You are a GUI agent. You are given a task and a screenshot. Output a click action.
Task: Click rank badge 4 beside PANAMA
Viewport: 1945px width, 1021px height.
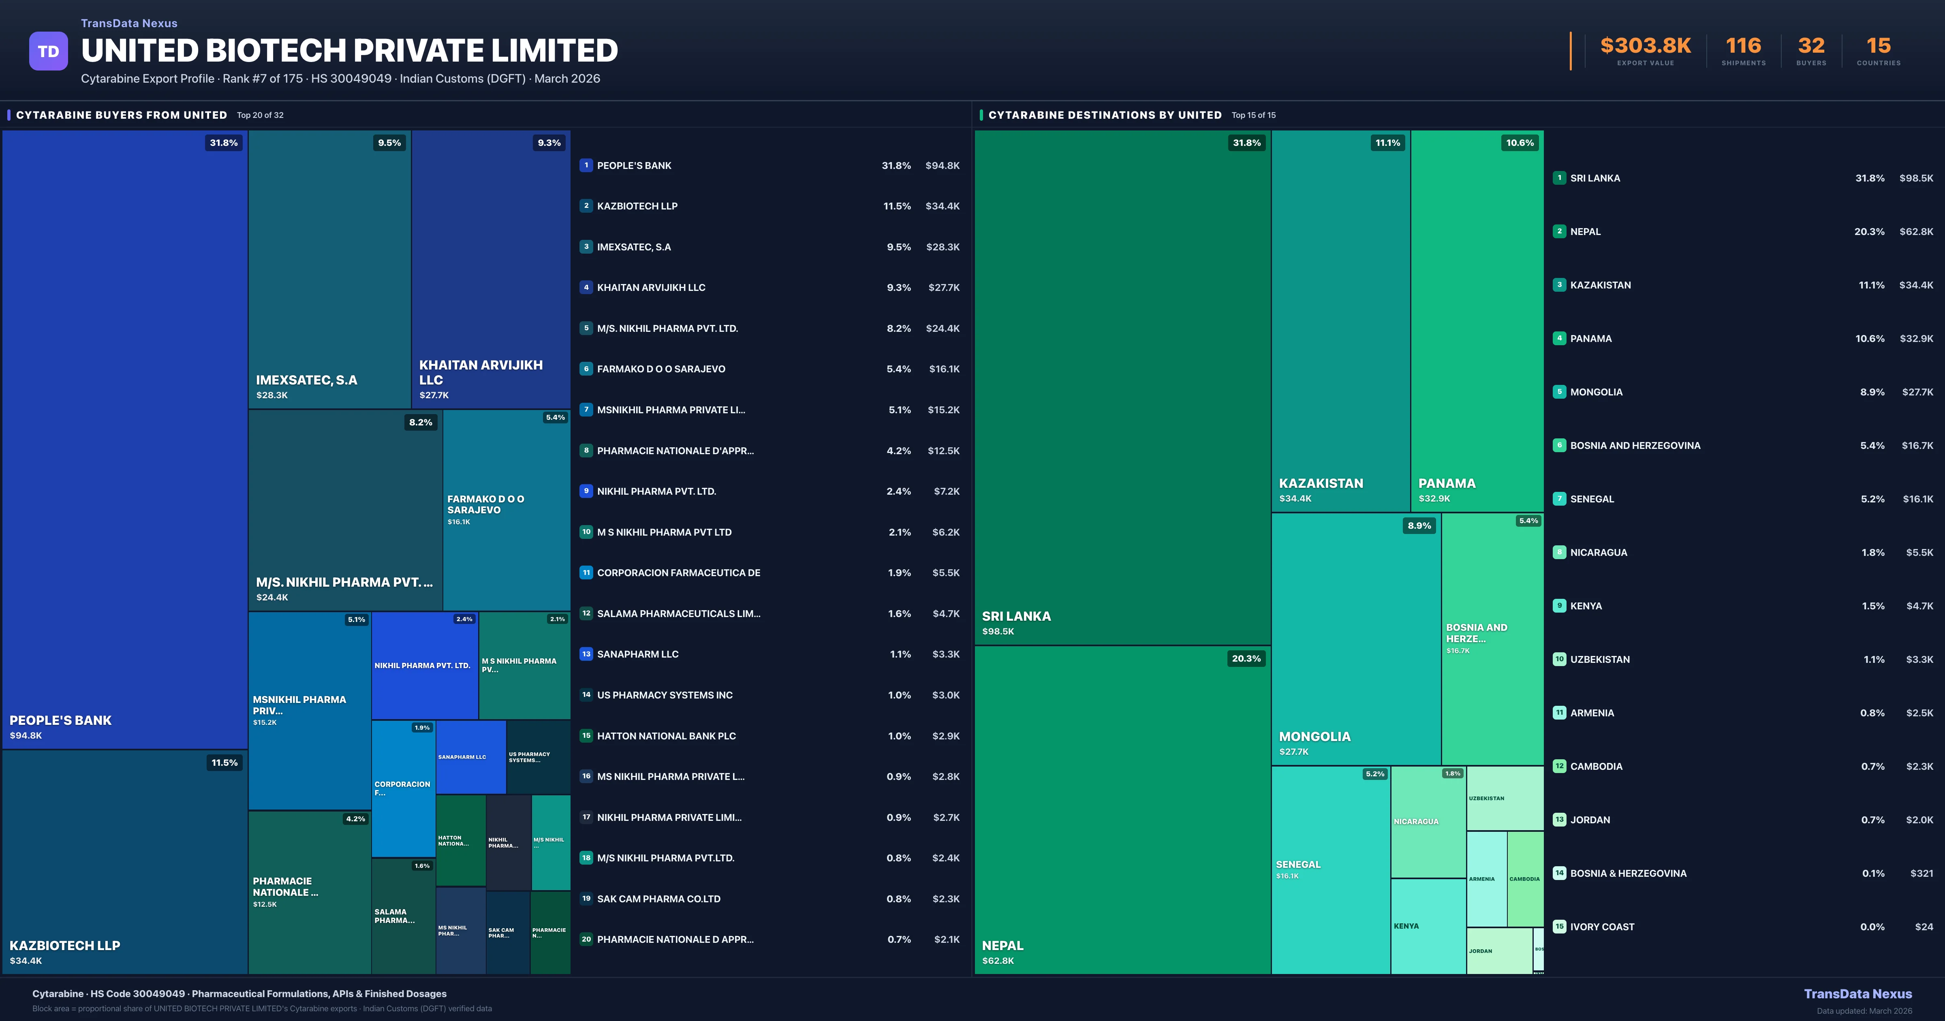[1559, 338]
